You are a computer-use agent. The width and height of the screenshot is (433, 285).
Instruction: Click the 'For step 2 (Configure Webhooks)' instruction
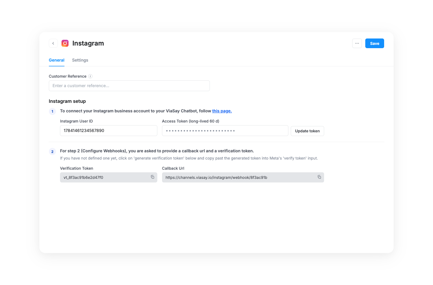(x=157, y=151)
